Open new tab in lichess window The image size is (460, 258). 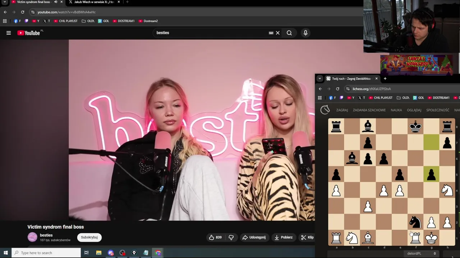click(x=385, y=78)
